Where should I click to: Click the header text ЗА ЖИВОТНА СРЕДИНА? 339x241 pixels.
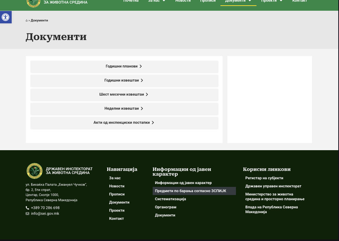pos(66,2)
